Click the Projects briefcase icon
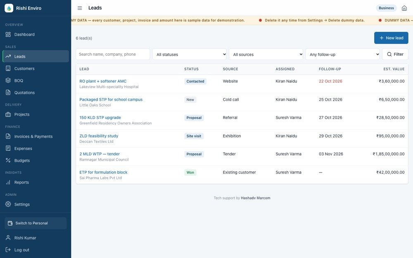Image resolution: width=413 pixels, height=258 pixels. [8, 114]
